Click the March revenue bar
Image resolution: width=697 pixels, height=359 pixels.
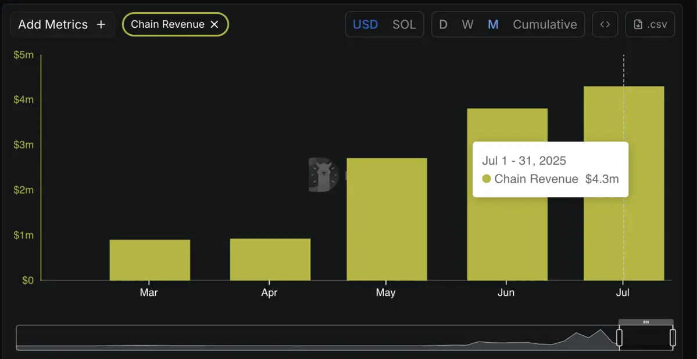pyautogui.click(x=149, y=260)
